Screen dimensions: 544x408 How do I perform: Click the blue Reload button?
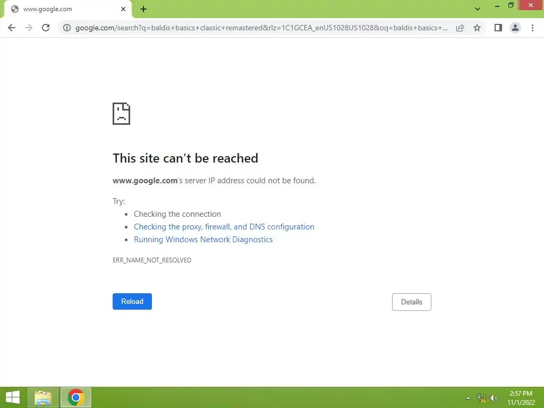pos(132,302)
